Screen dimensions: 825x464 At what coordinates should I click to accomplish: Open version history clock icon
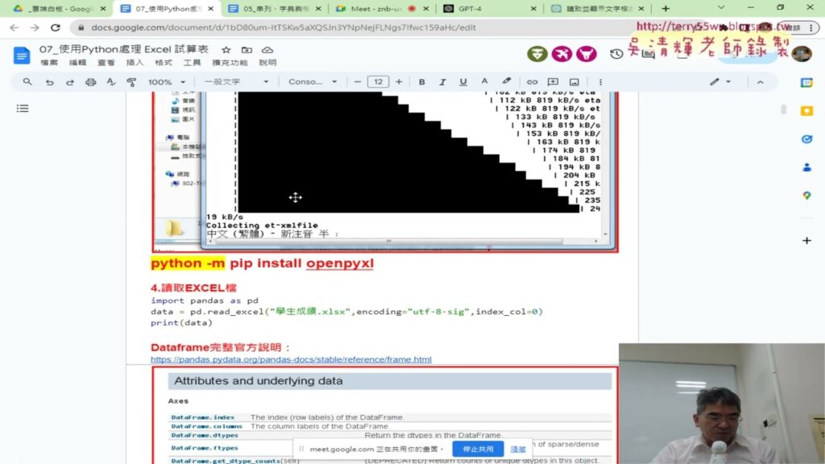coord(616,54)
